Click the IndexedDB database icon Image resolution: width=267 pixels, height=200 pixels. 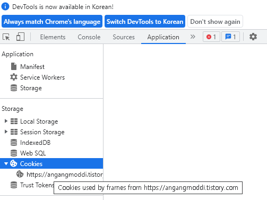[x=14, y=143]
